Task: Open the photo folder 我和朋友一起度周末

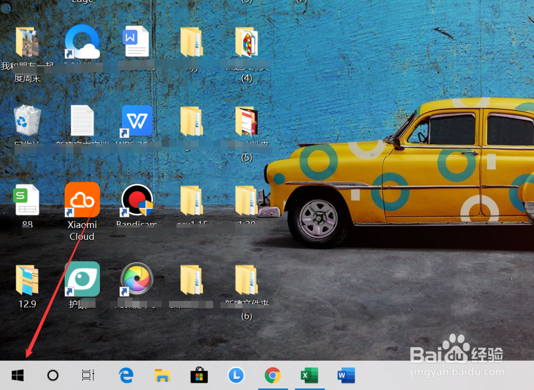Action: pyautogui.click(x=27, y=40)
